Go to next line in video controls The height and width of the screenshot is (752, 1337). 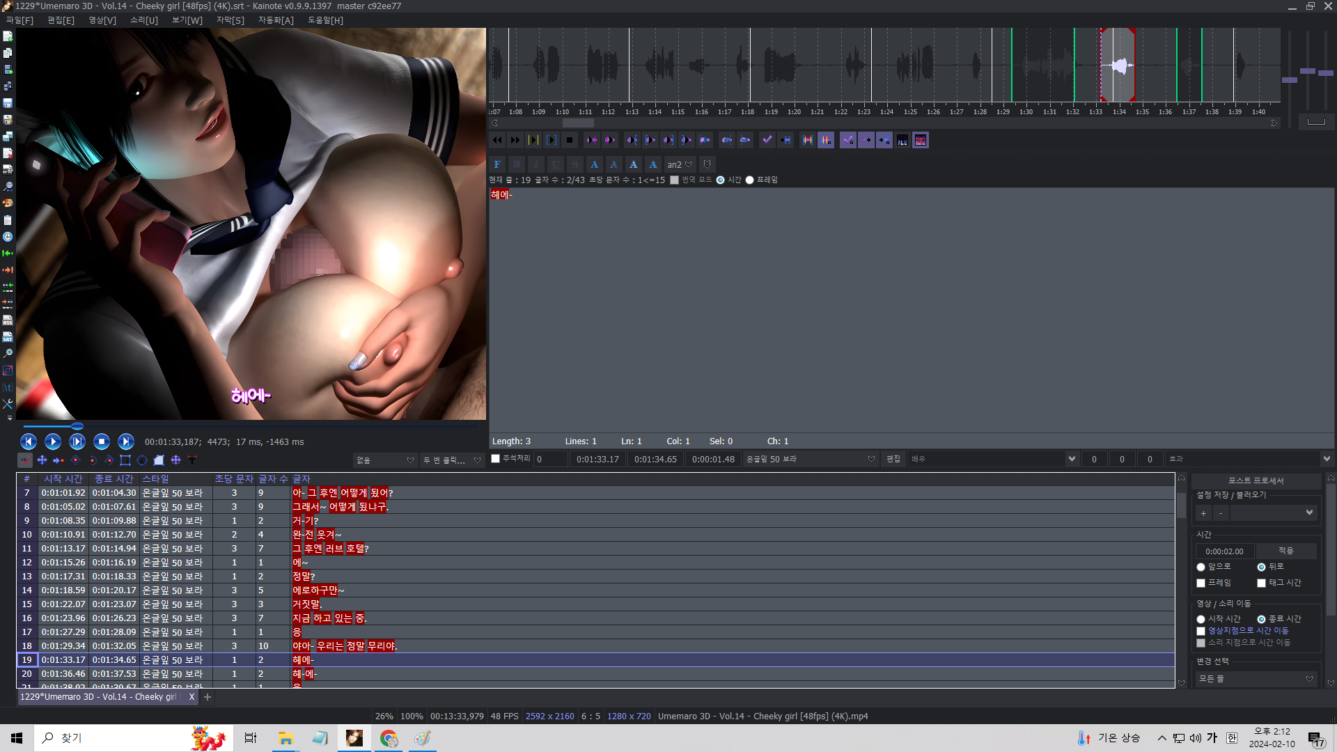[126, 441]
